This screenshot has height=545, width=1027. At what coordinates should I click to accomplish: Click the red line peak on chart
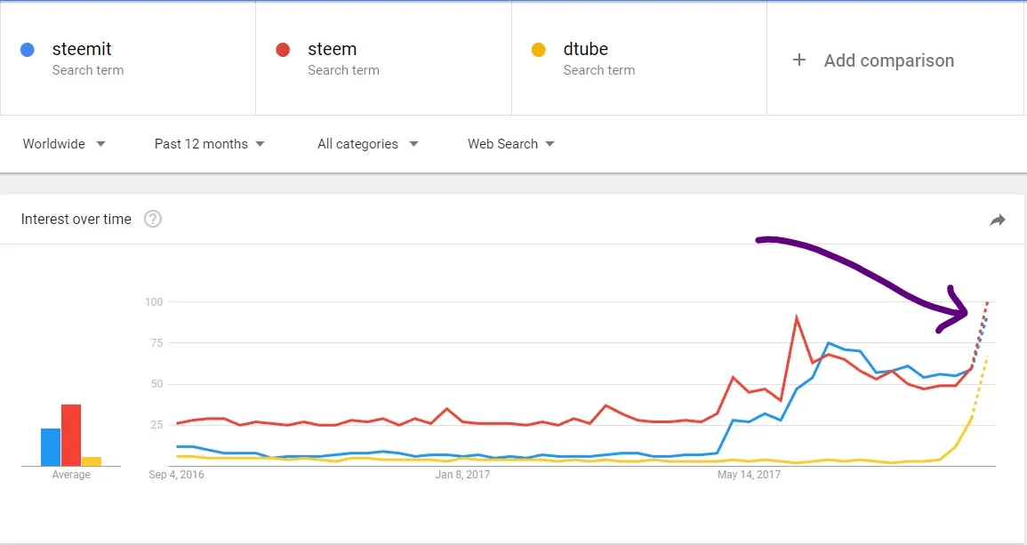[797, 317]
